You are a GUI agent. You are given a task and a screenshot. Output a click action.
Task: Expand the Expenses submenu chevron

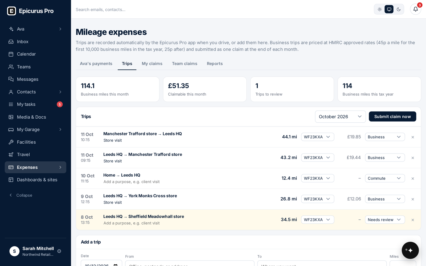60,167
